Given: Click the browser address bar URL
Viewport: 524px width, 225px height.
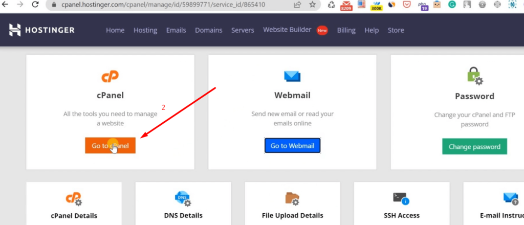Looking at the screenshot, I should click(163, 5).
